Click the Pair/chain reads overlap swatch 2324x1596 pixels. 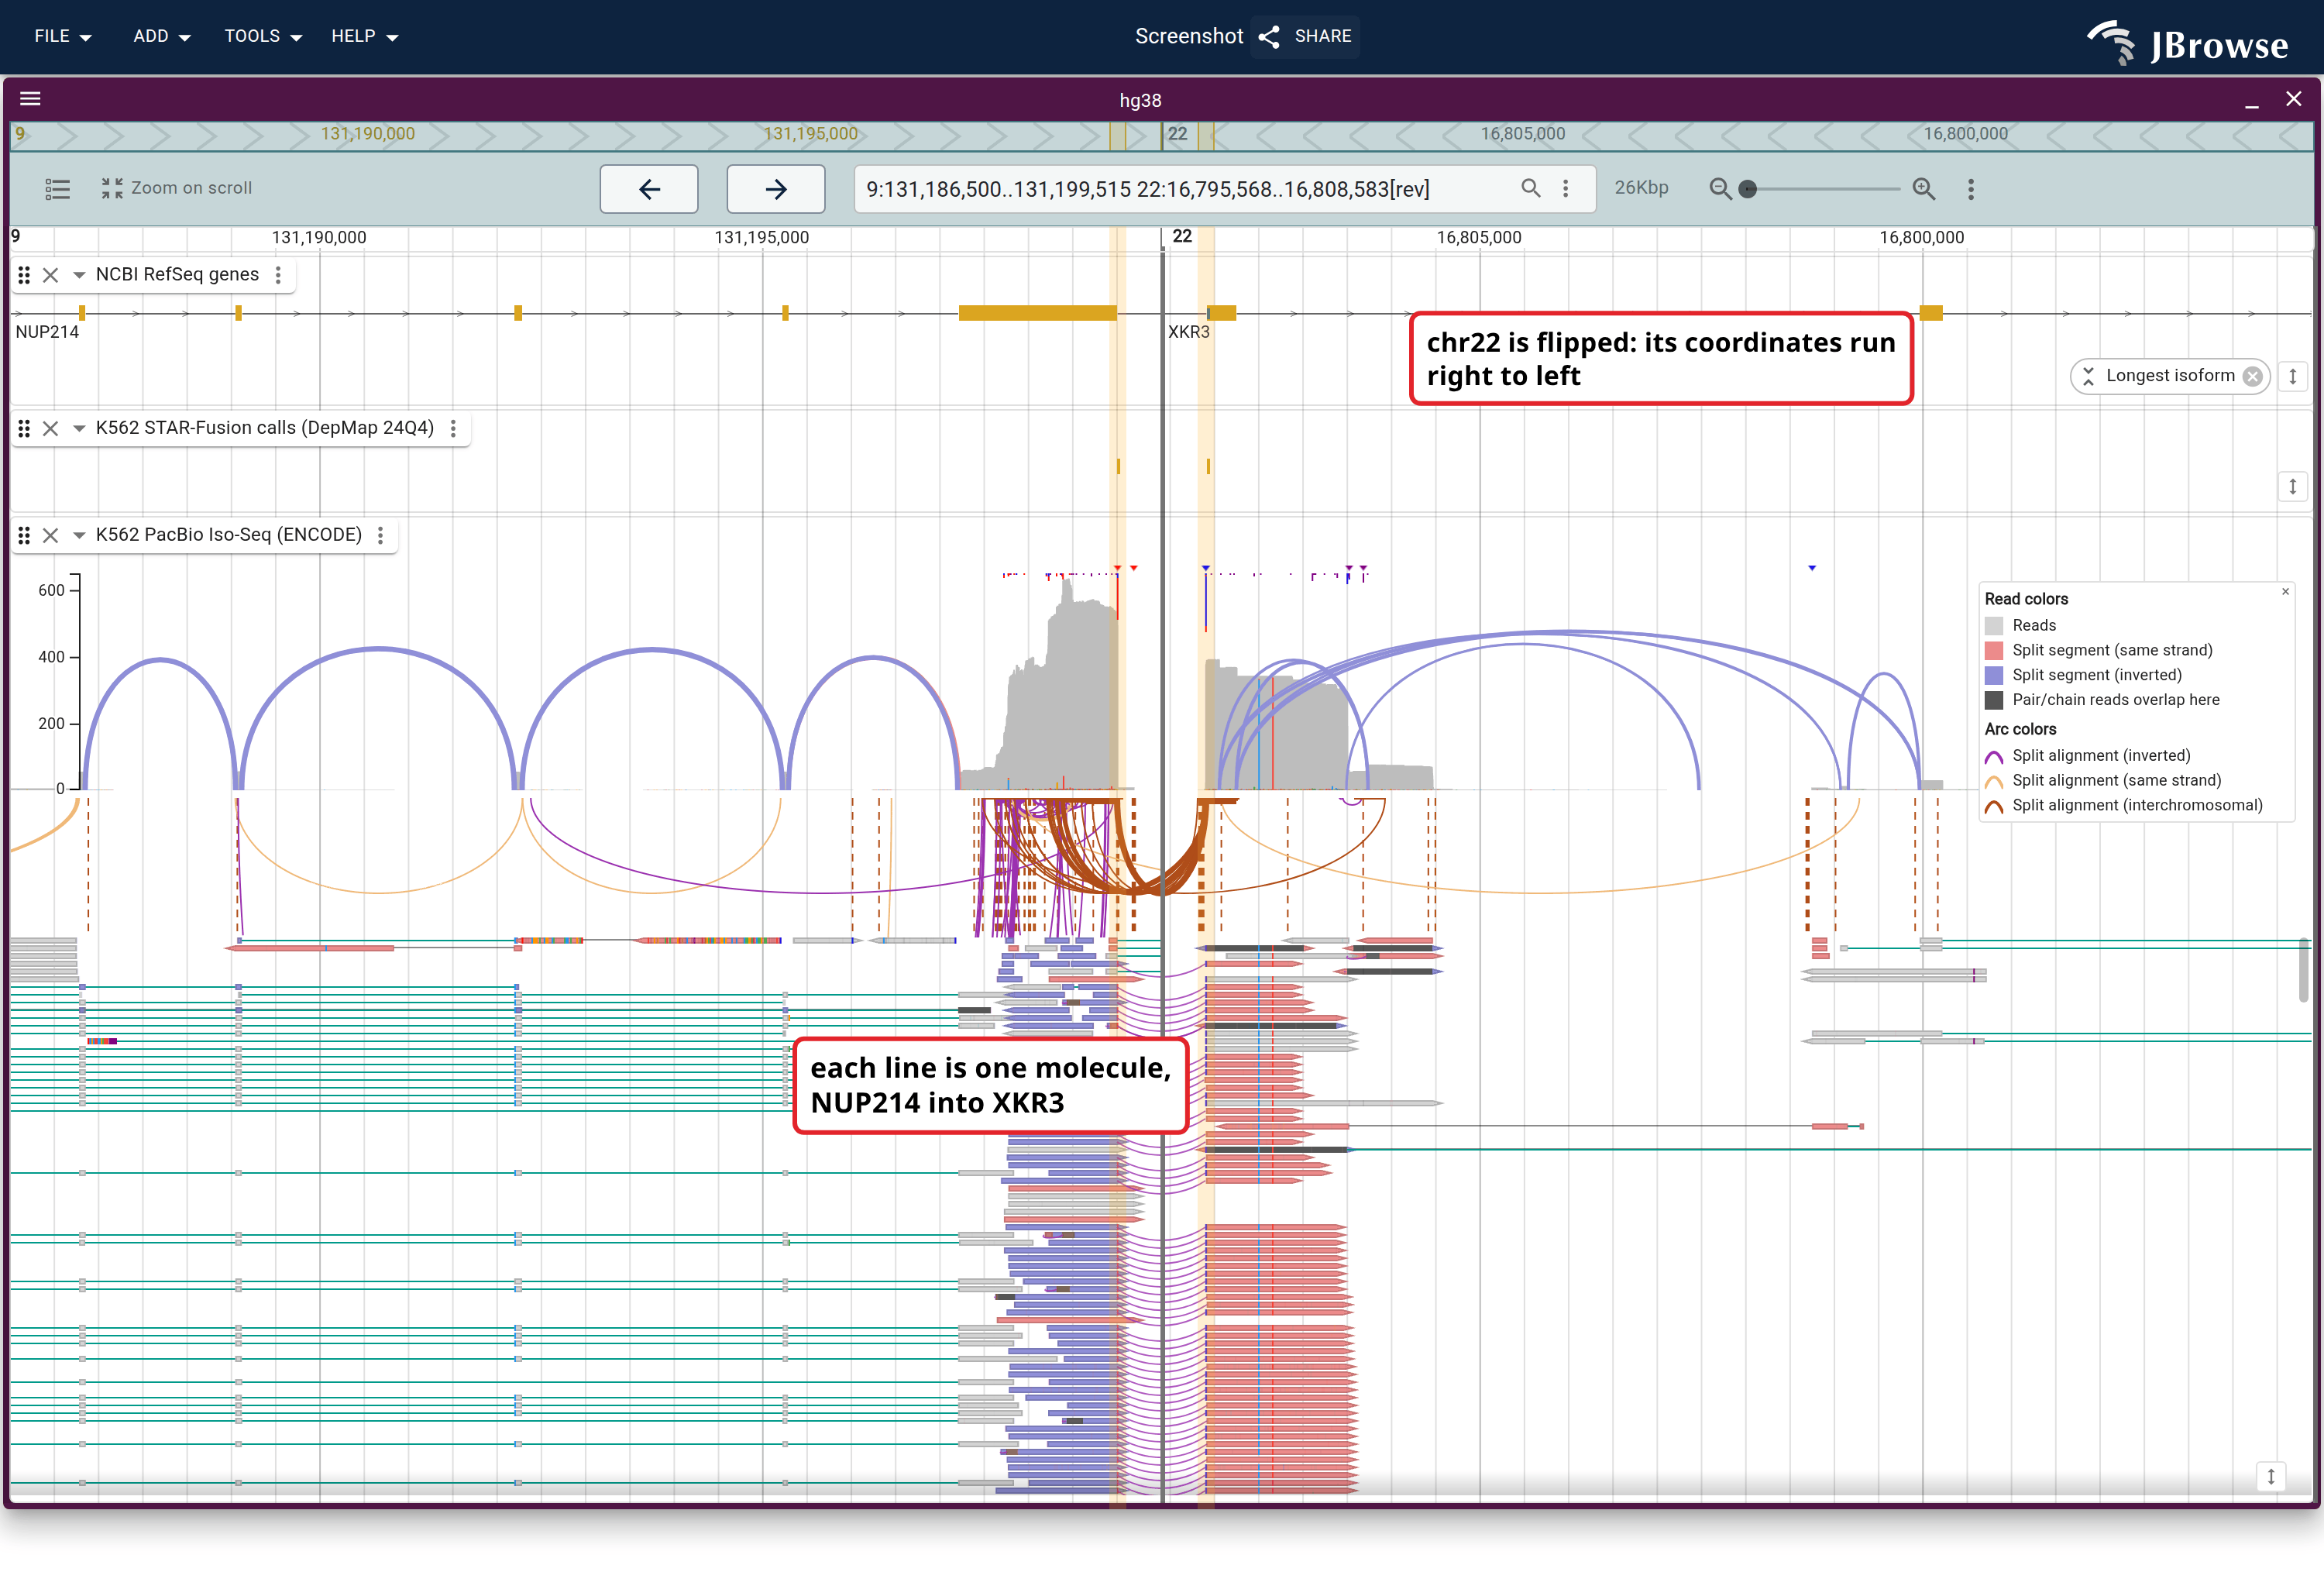(1993, 701)
